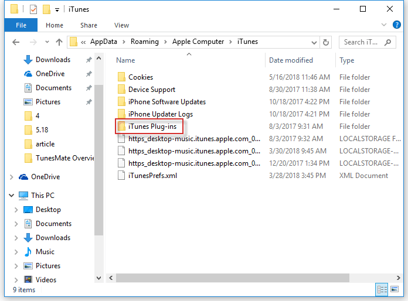Switch to the Home ribbon tab
The height and width of the screenshot is (301, 408).
pyautogui.click(x=55, y=25)
